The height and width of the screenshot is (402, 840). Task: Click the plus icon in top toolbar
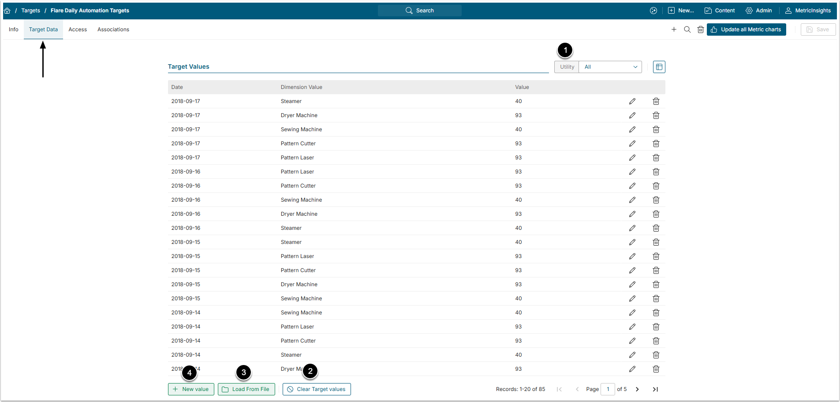(x=674, y=30)
